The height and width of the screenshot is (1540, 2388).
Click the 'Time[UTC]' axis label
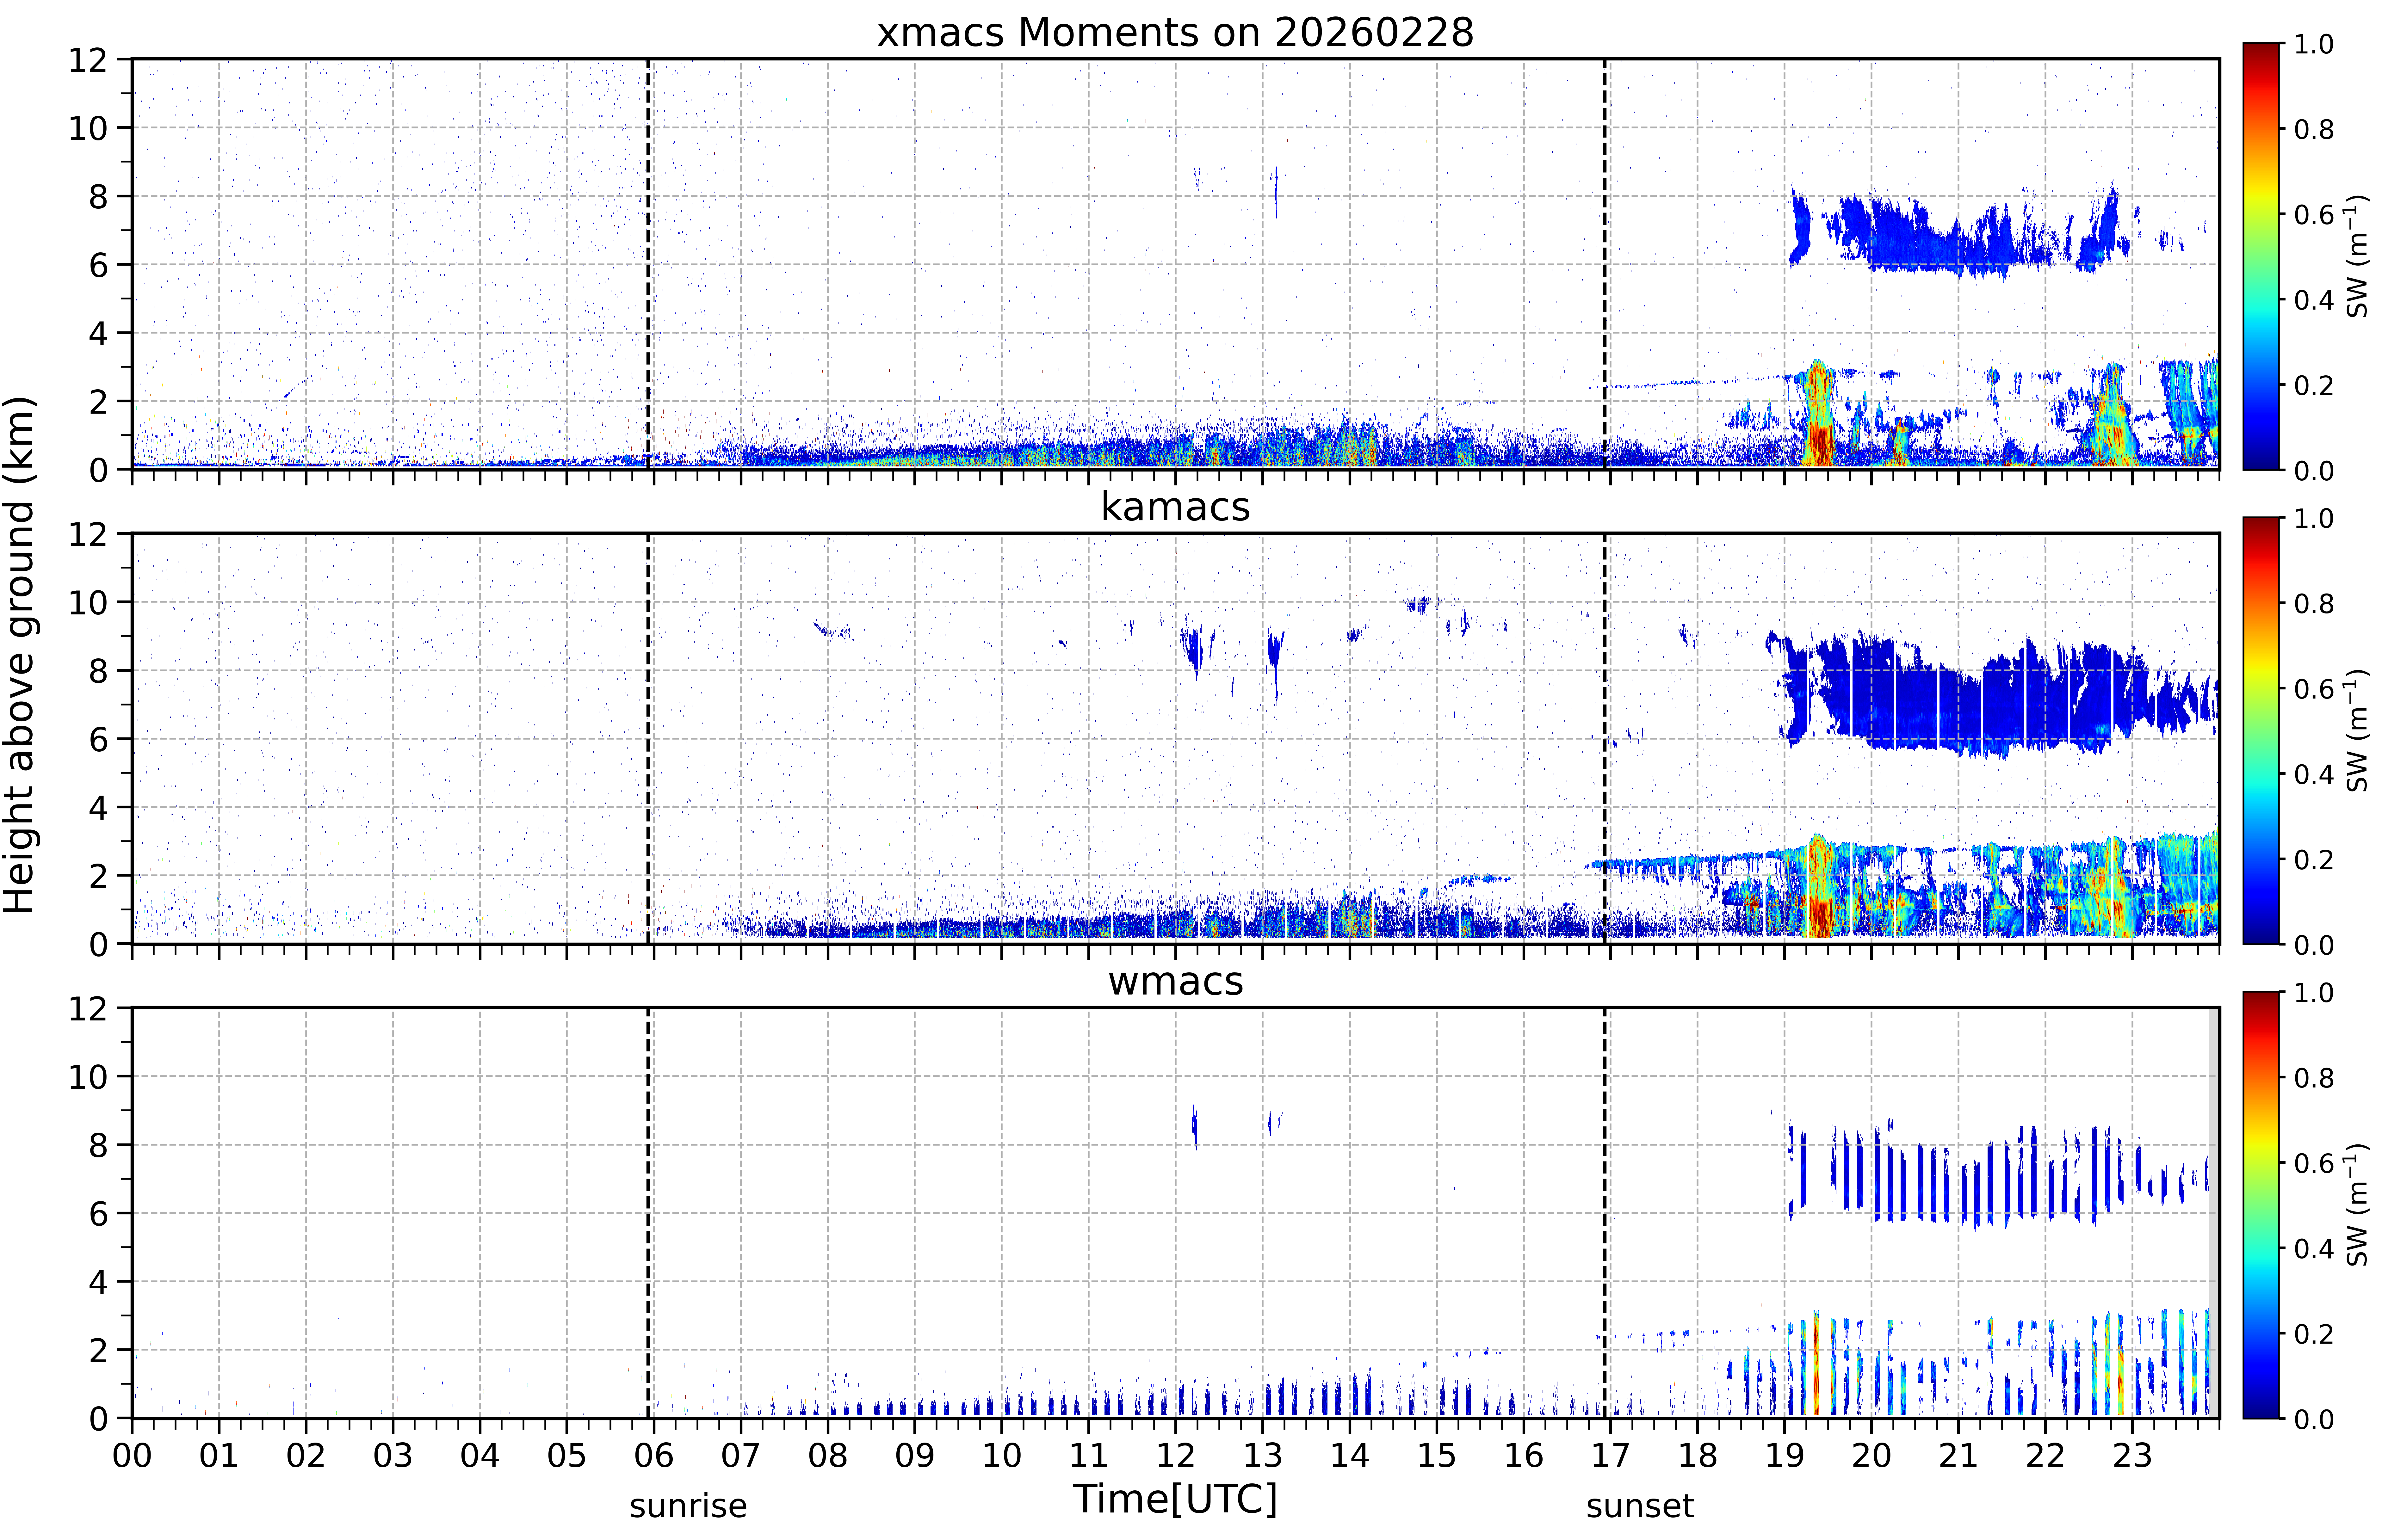[1175, 1499]
